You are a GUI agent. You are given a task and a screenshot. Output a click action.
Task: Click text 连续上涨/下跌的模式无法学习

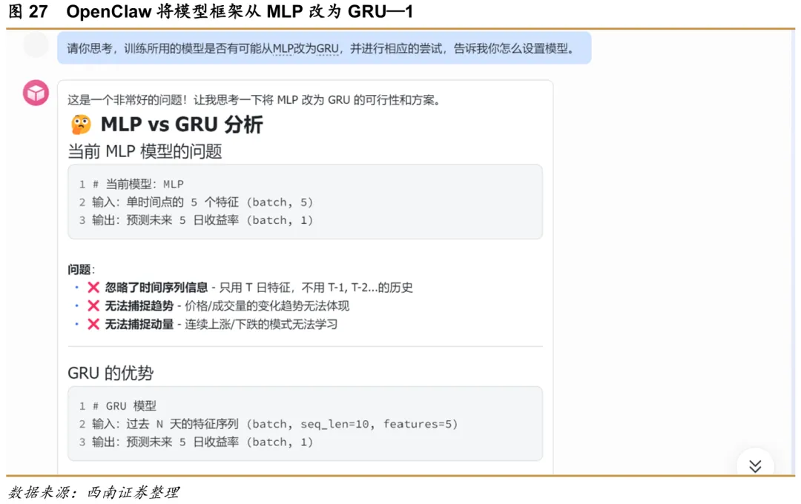261,324
